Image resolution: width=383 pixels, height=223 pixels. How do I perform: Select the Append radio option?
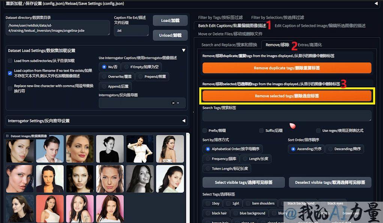(104, 86)
